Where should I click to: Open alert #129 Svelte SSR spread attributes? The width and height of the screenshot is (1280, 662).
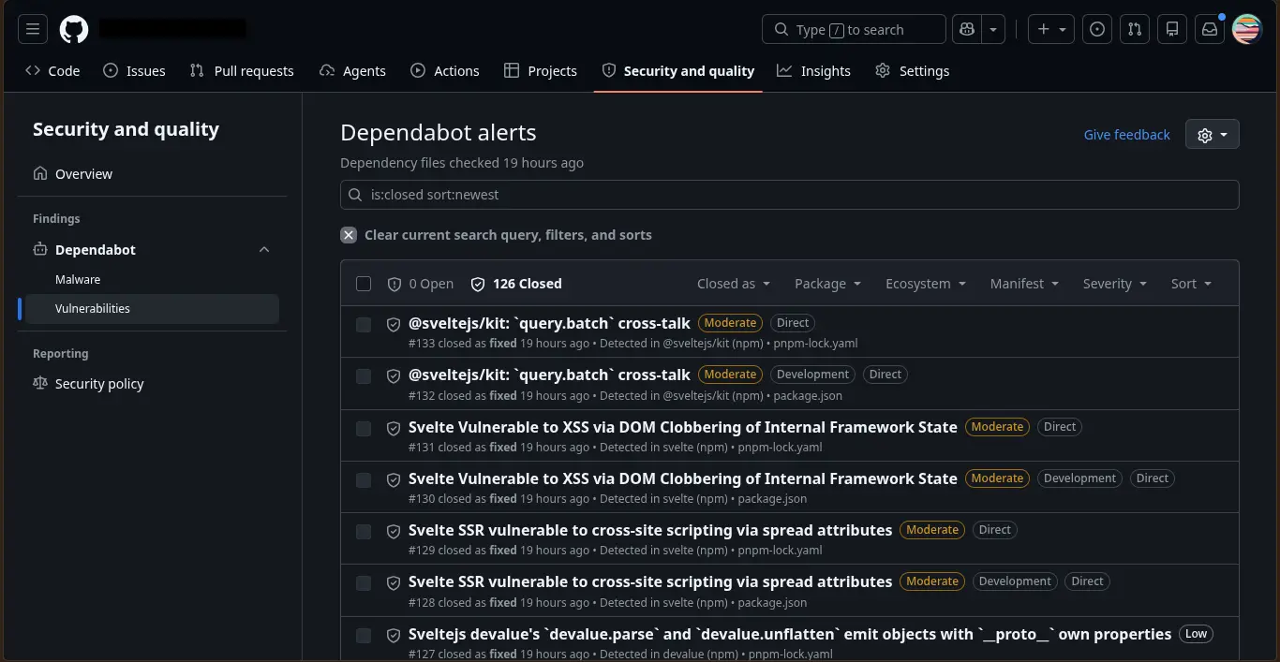[650, 530]
